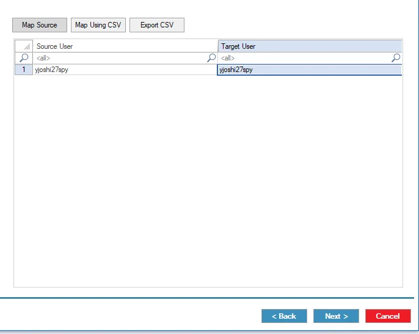Open Map Using CSV option
The height and width of the screenshot is (334, 419).
tap(98, 25)
